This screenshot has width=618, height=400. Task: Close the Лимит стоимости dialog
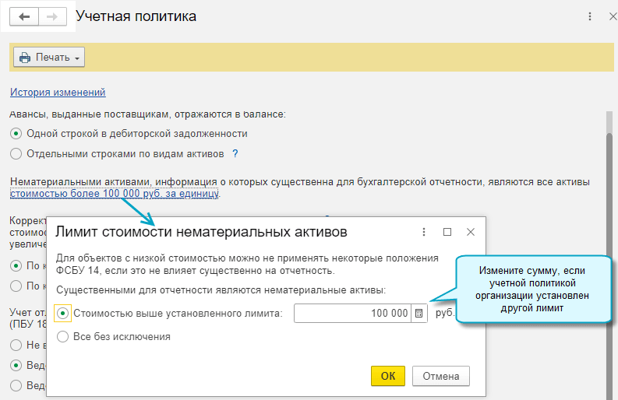470,232
